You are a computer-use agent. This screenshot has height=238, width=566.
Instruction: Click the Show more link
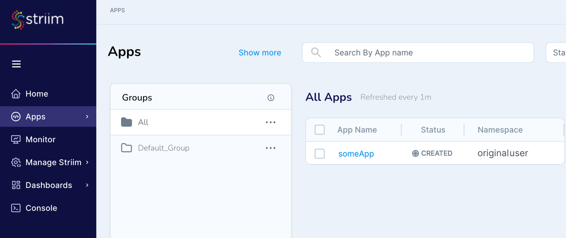click(x=260, y=53)
